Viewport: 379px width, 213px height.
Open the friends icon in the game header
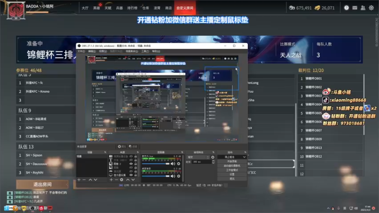coord(363,8)
